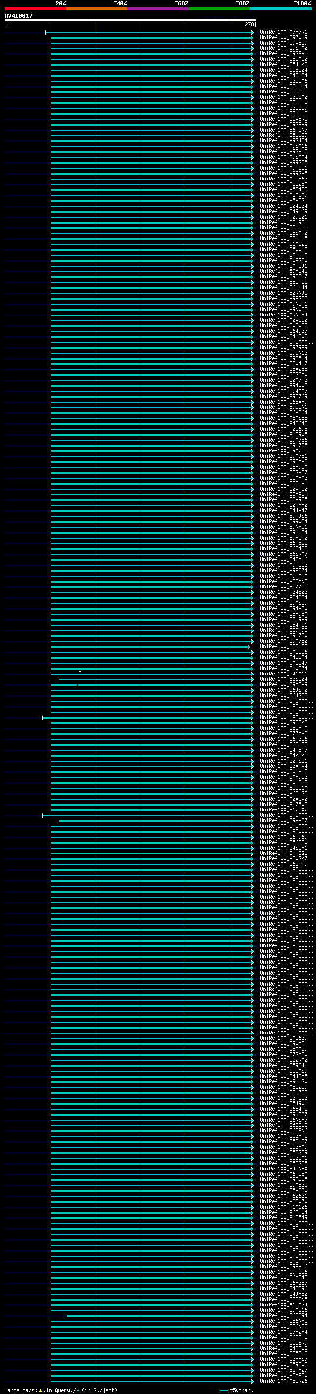
Task: Select the UniRef100_Q3LUM6 label
Action: pos(283,81)
